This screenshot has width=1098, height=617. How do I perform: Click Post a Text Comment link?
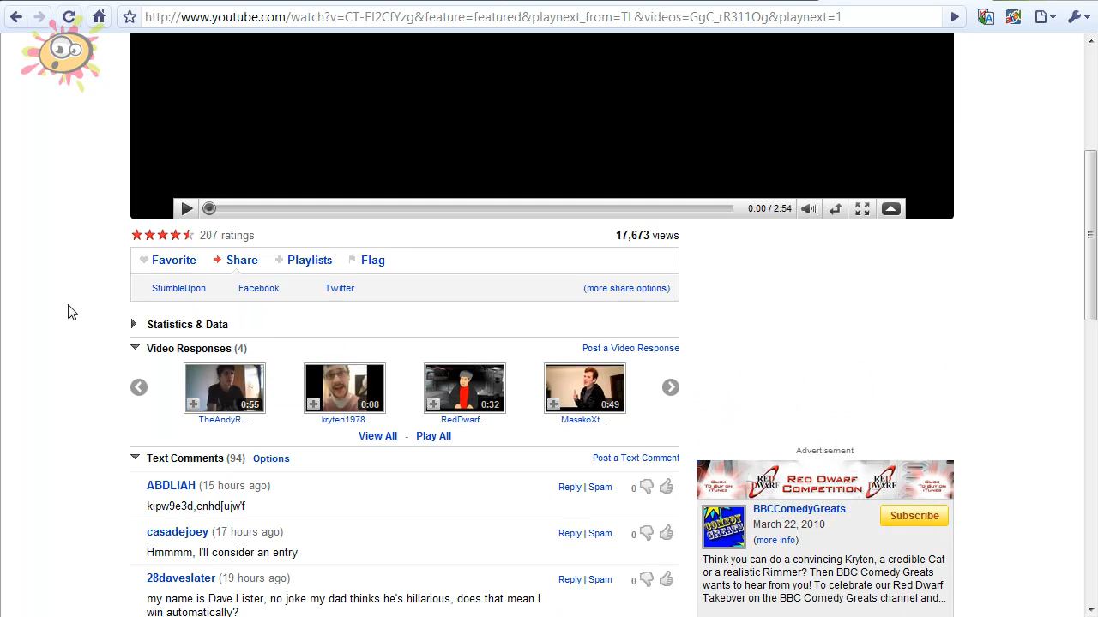[x=636, y=458]
